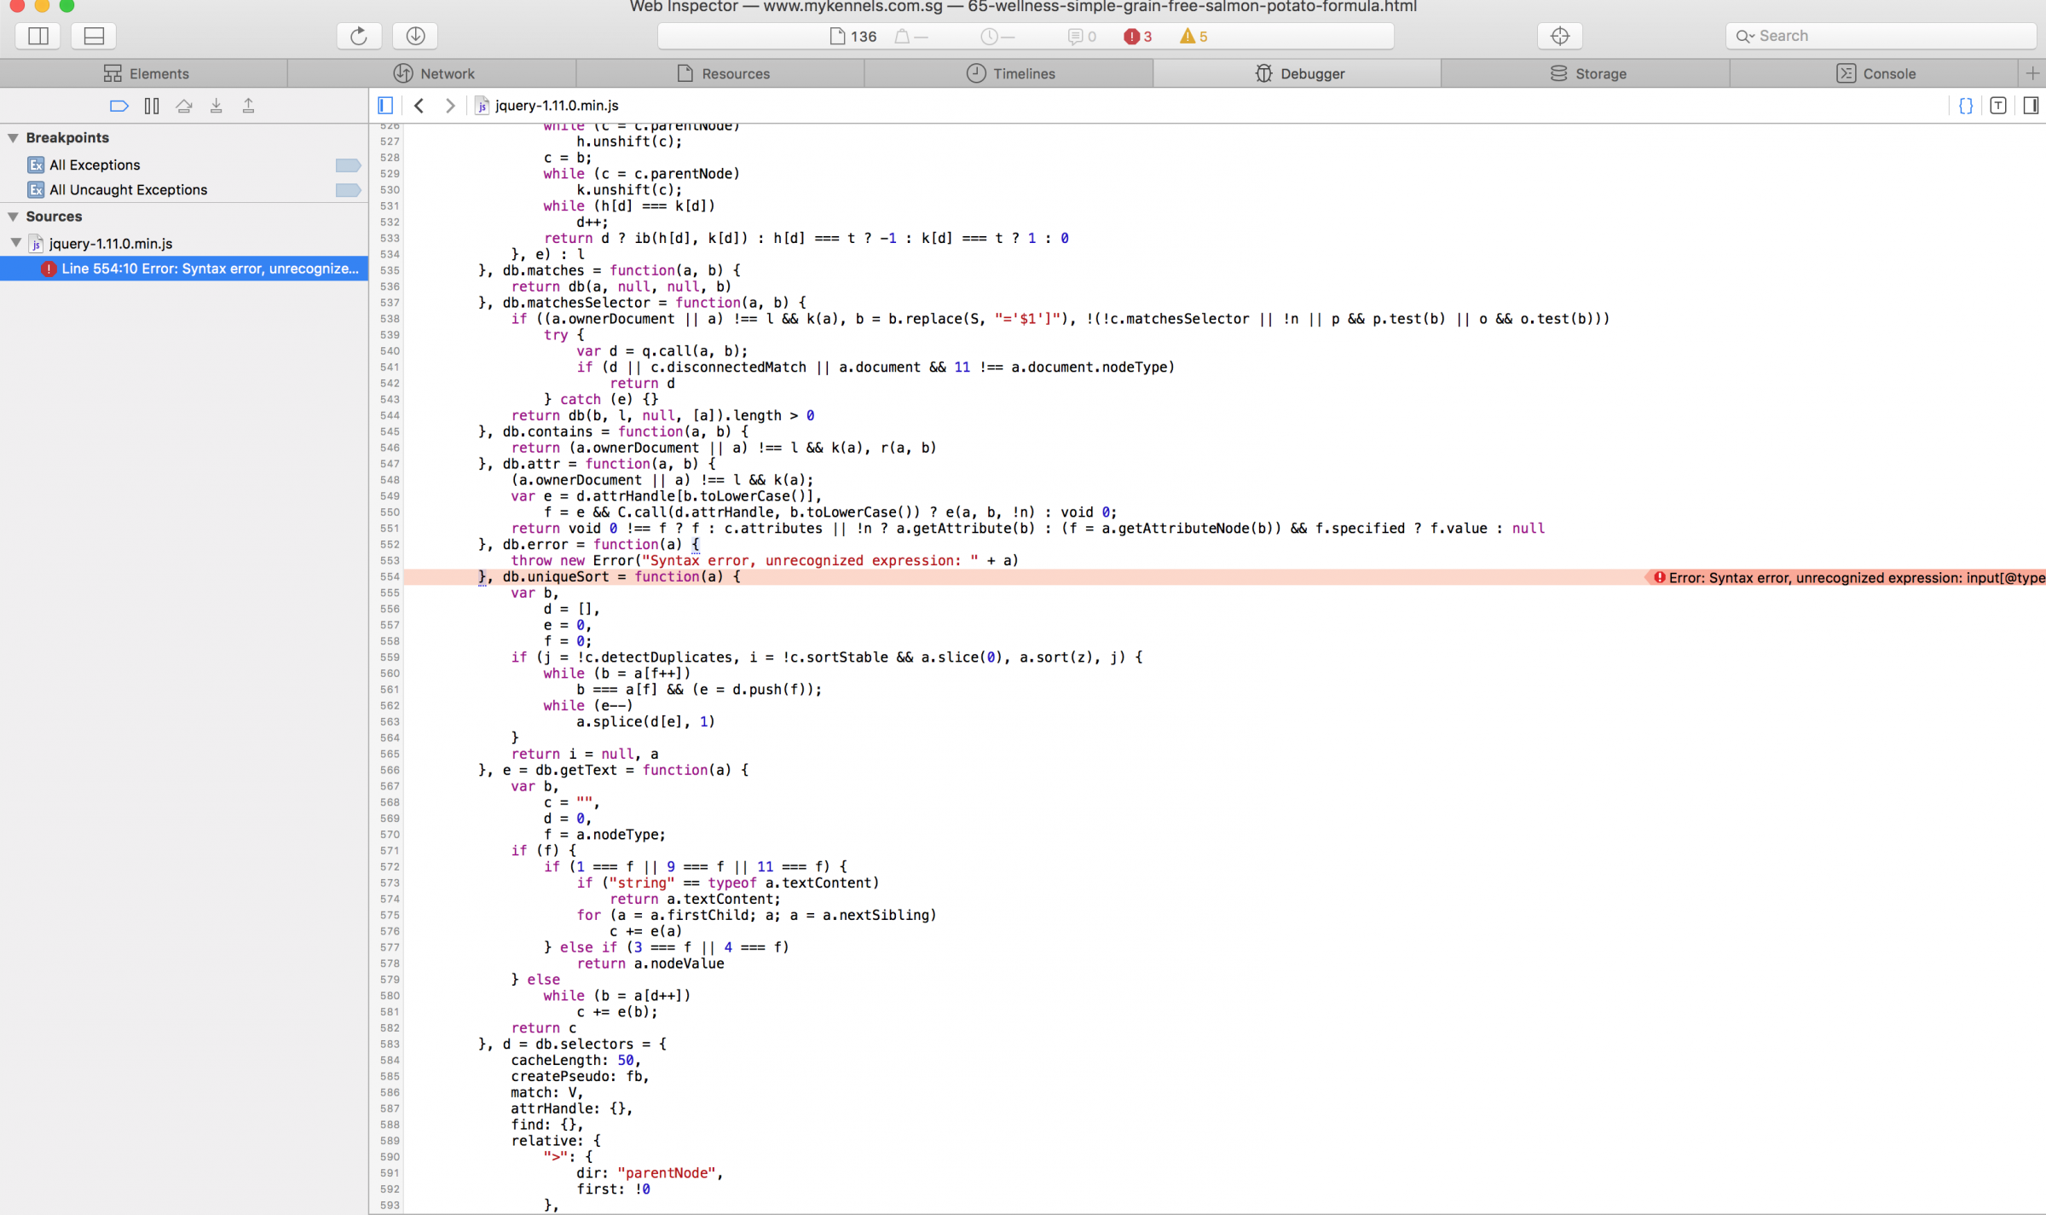Toggle the All Exceptions breakpoint
2046x1215 pixels.
click(348, 165)
